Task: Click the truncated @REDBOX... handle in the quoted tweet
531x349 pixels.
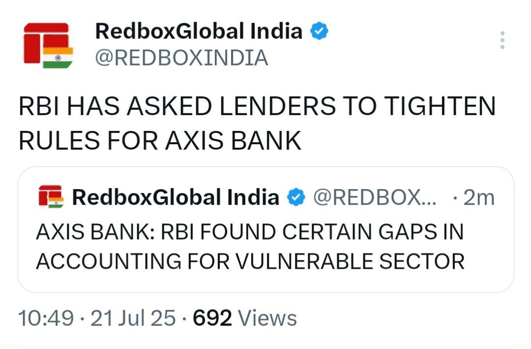Action: (x=374, y=198)
